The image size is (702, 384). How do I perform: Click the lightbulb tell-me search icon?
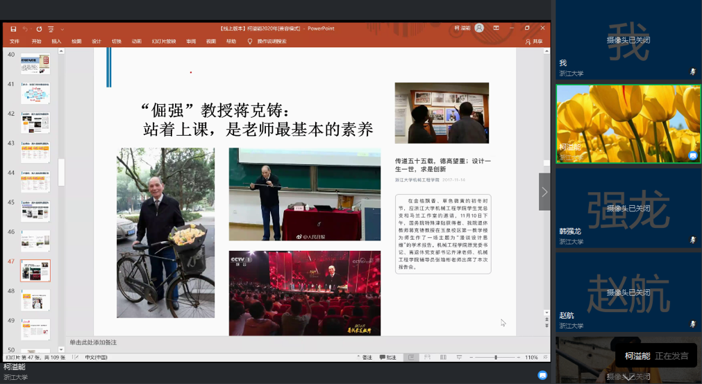point(250,42)
